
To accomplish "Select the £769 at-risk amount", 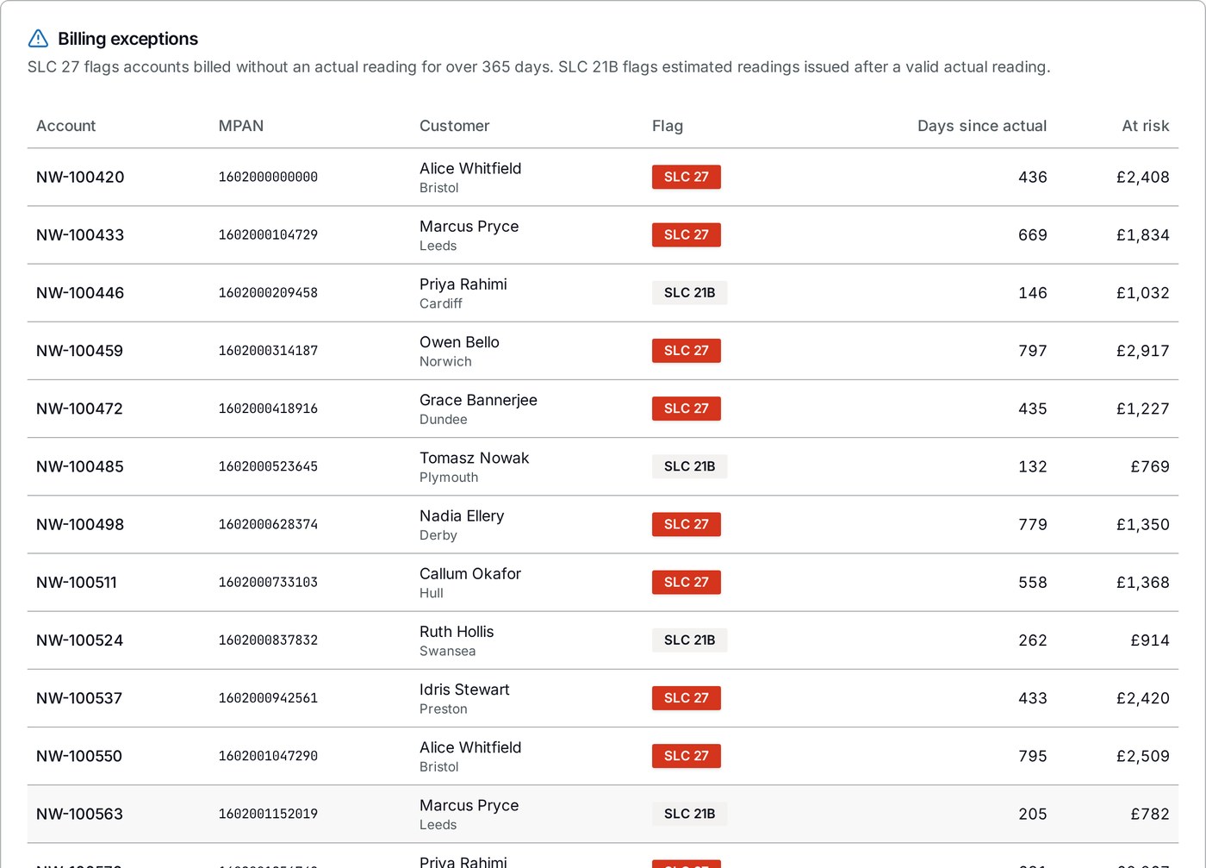I will (1150, 466).
